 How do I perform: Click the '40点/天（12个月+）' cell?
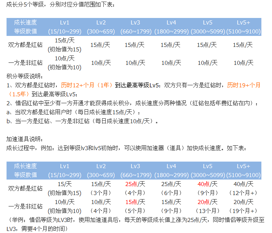coord(243,189)
